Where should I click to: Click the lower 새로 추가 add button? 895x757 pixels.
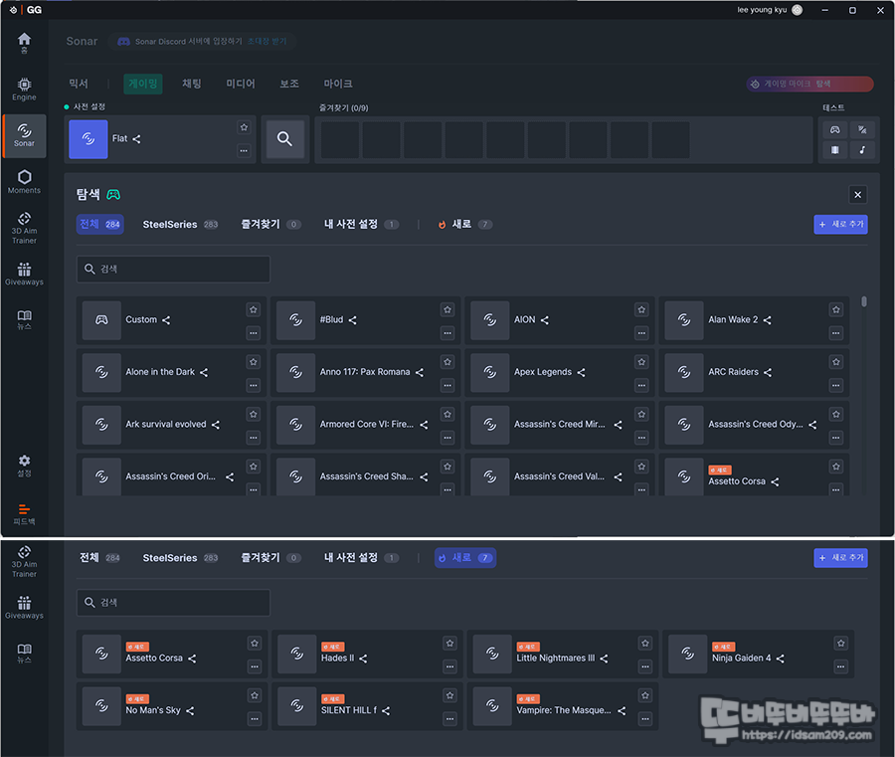coord(840,558)
